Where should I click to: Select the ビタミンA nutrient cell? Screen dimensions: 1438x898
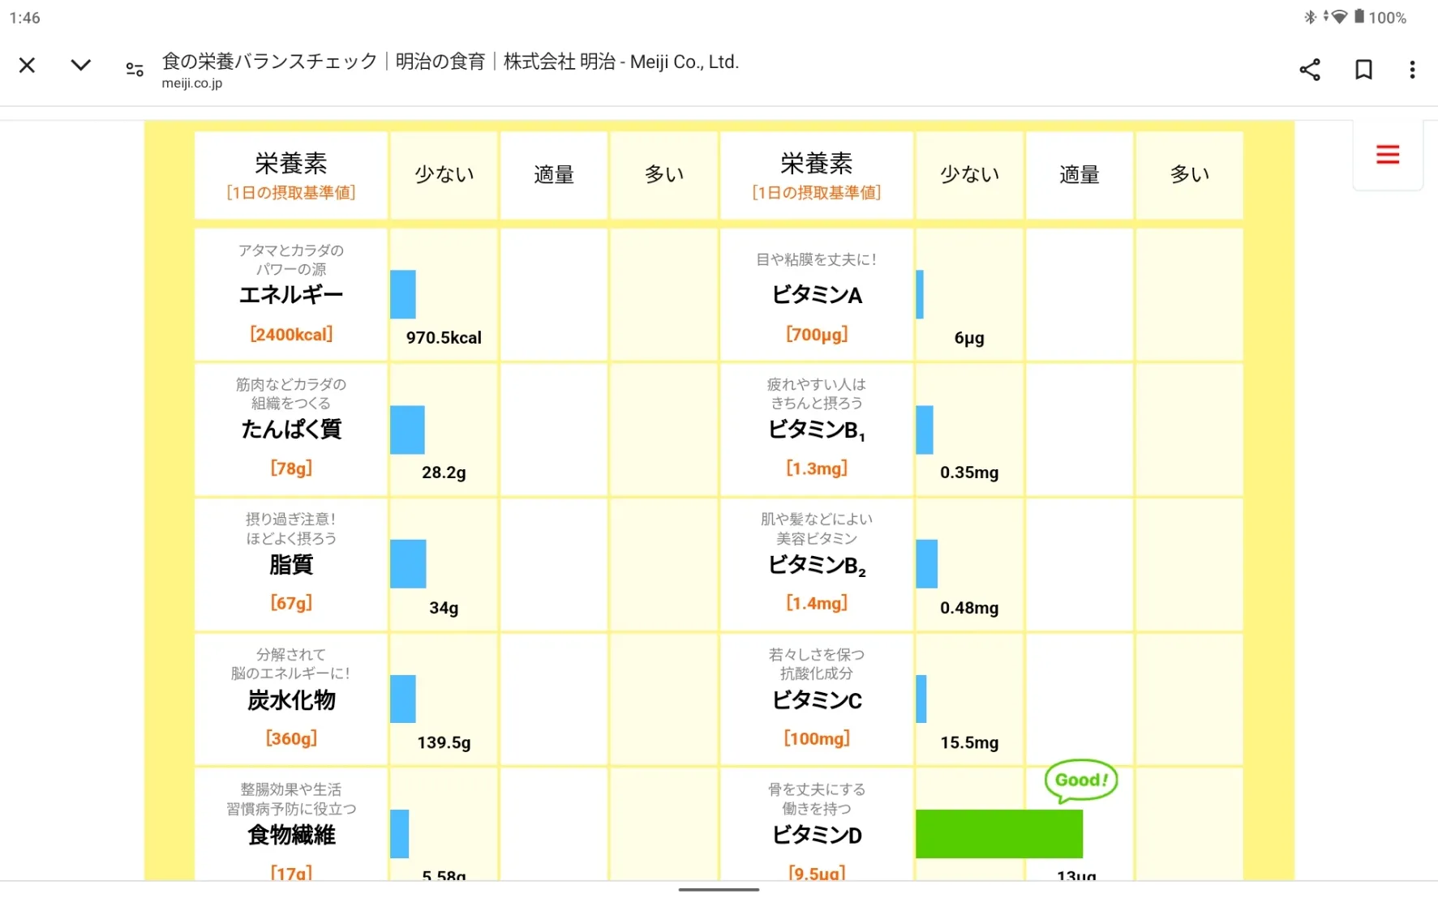[x=817, y=295]
